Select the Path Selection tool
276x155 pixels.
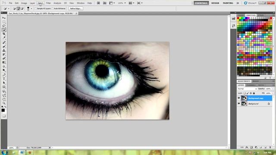[4, 83]
